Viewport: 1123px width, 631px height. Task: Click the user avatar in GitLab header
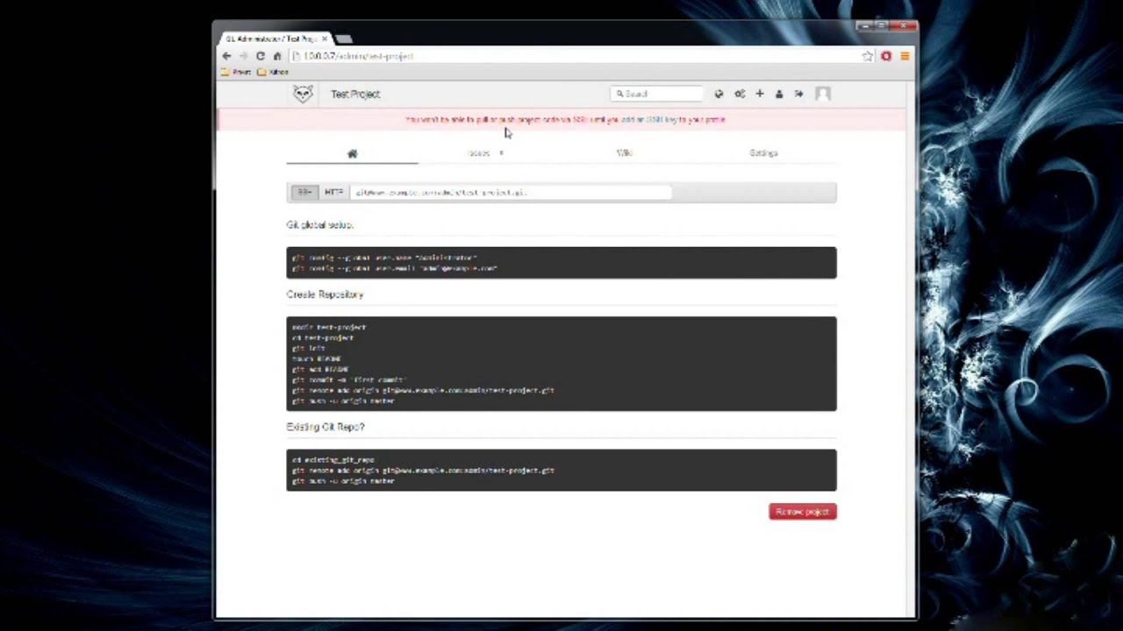pos(822,94)
